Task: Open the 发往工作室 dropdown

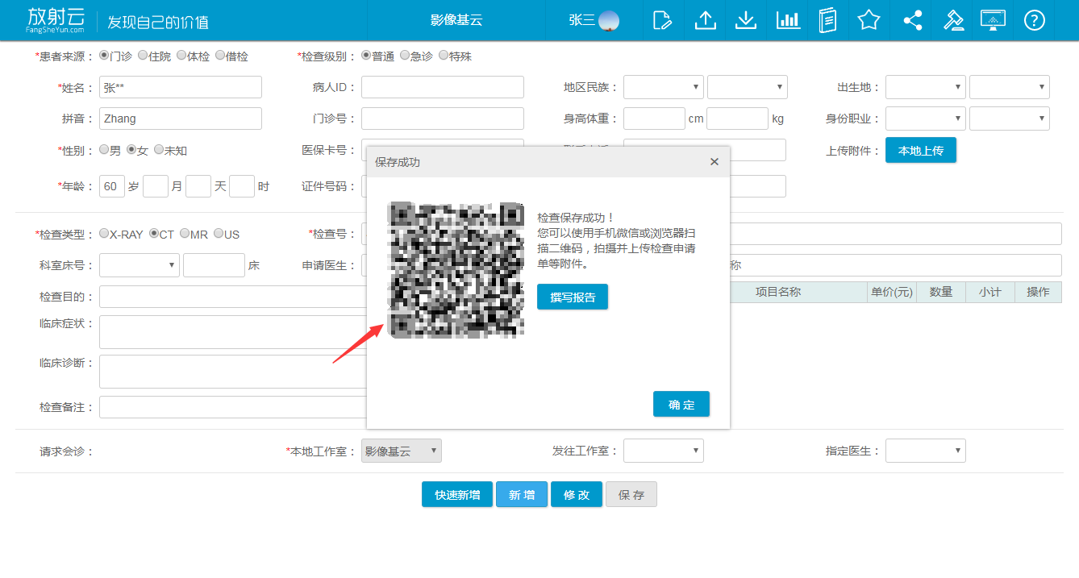Action: click(x=663, y=451)
